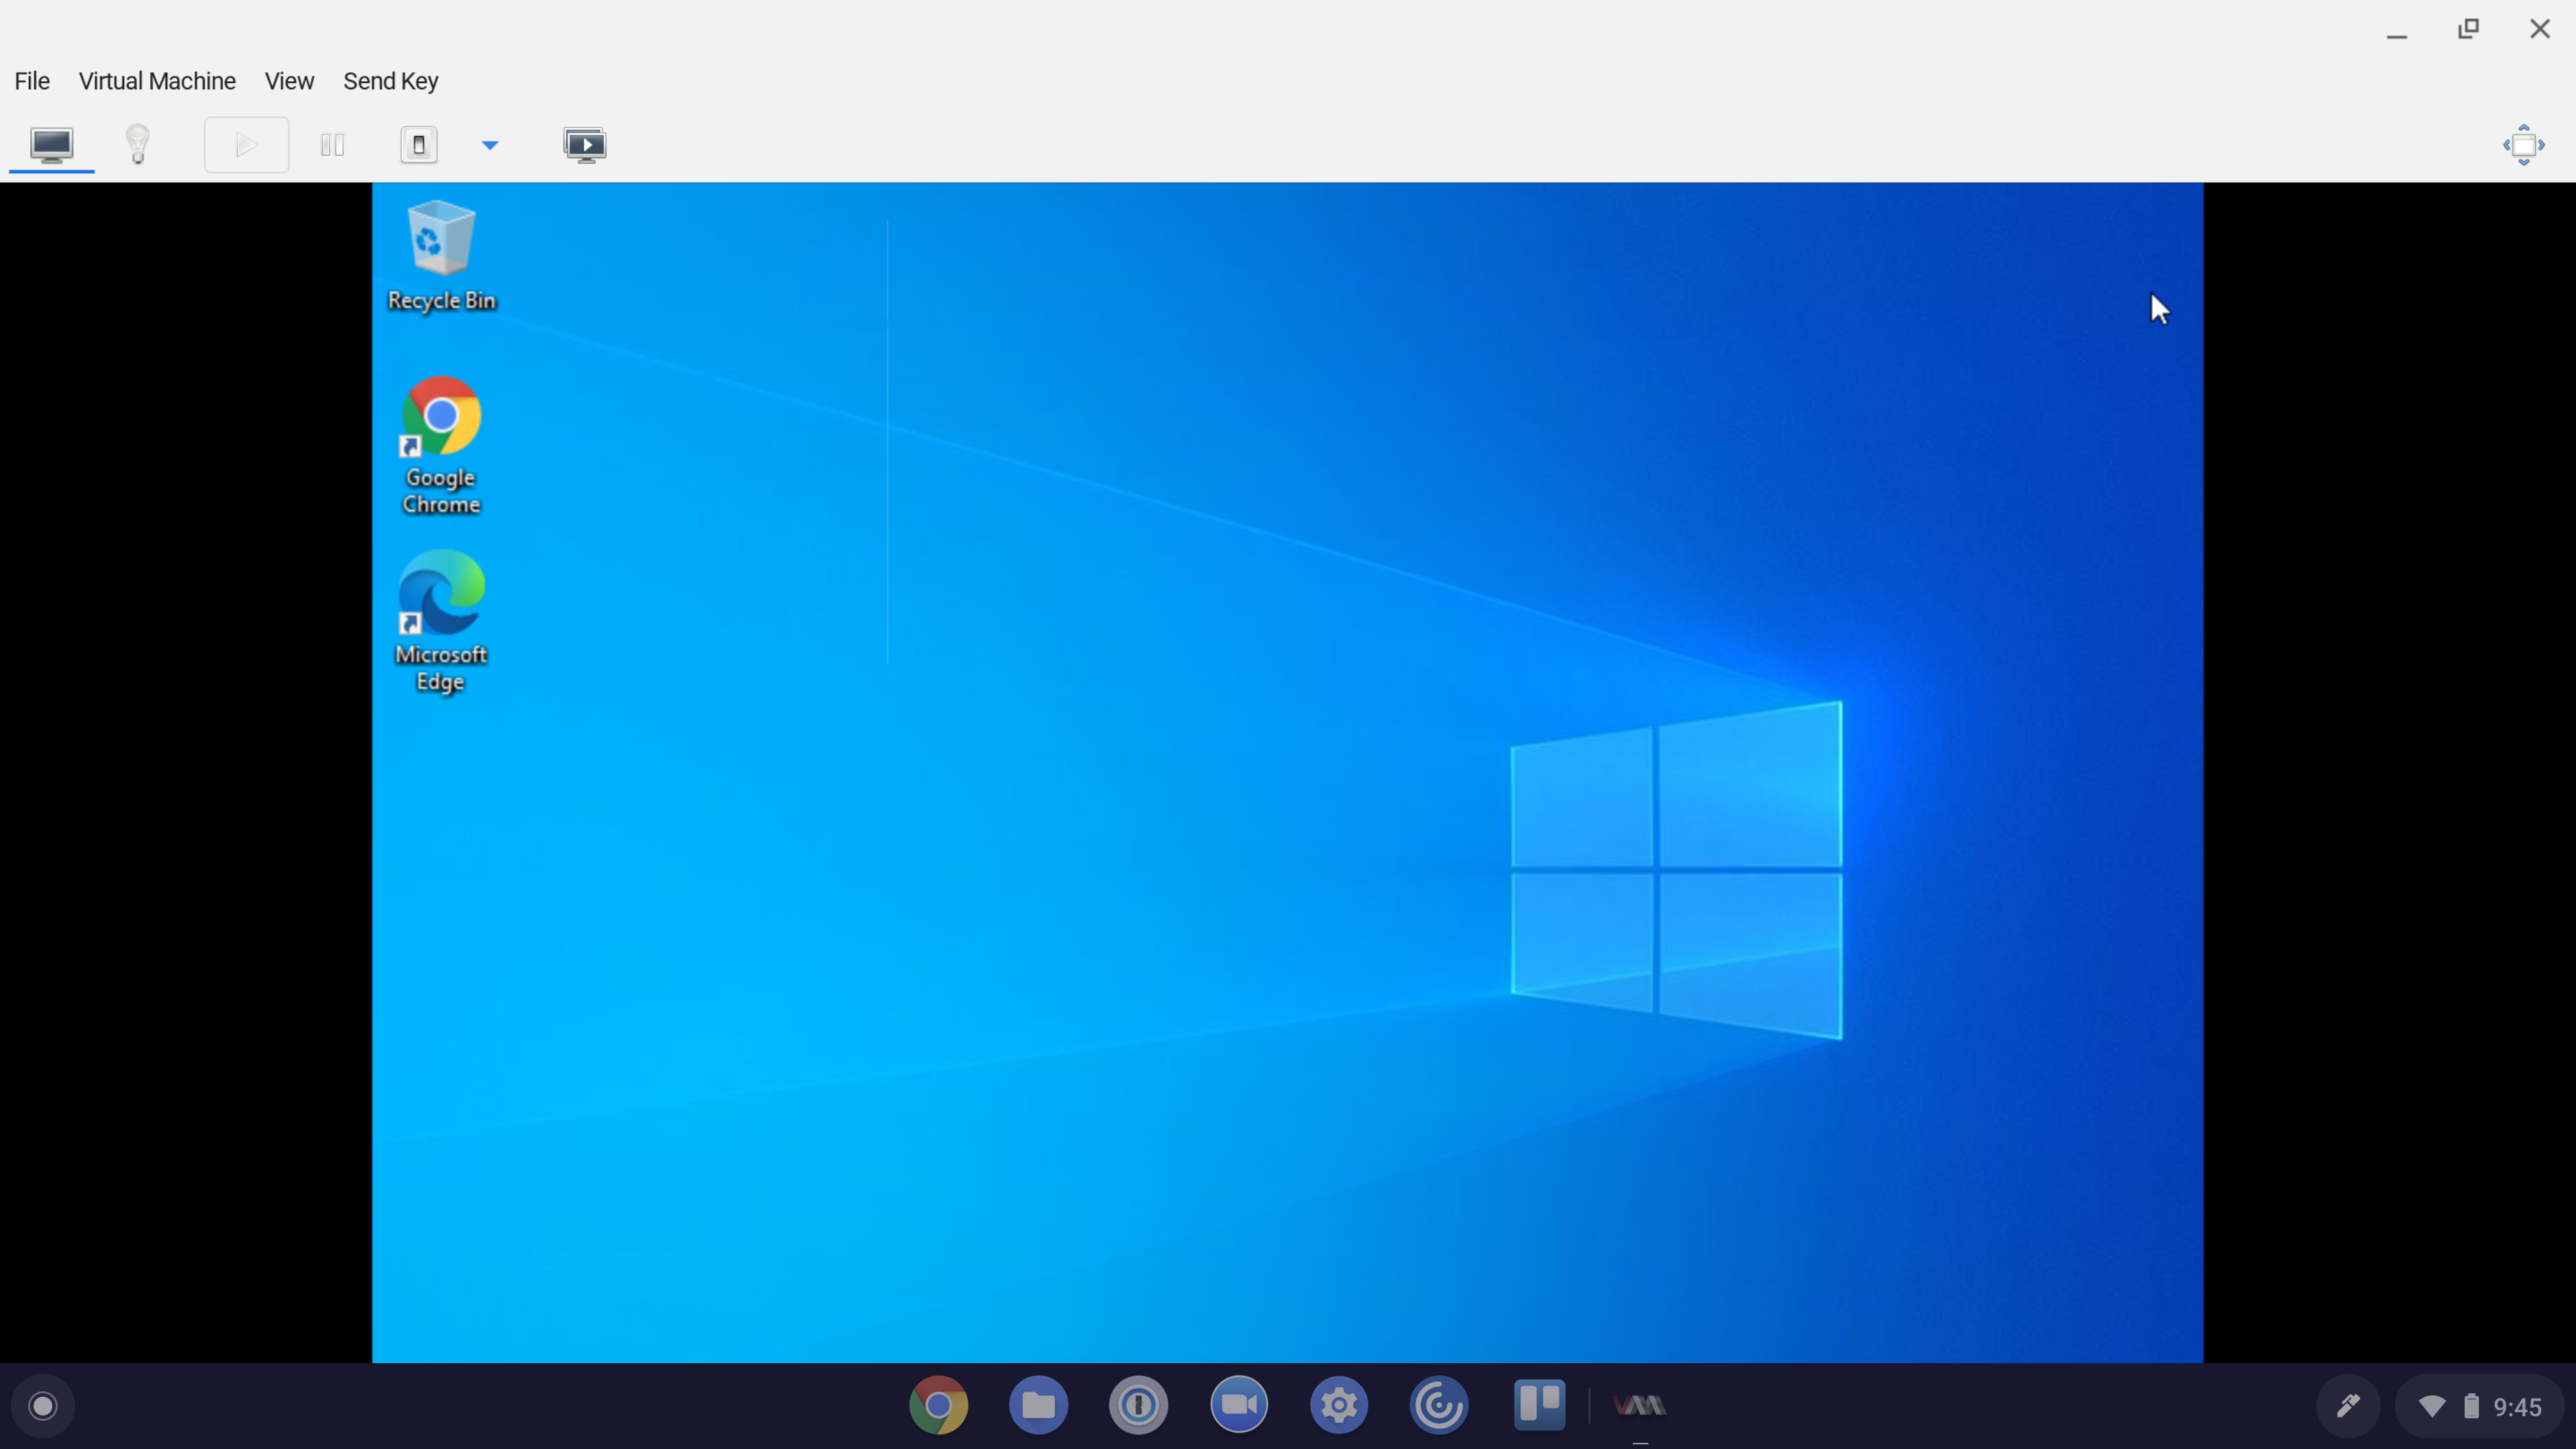This screenshot has height=1449, width=2576.
Task: Open Trello from the shelf
Action: 1539,1405
